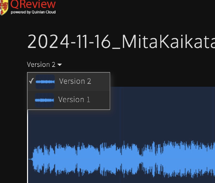Click the Version 2 waveform thumbnail
Viewport: 215px width, 183px height.
[x=45, y=82]
